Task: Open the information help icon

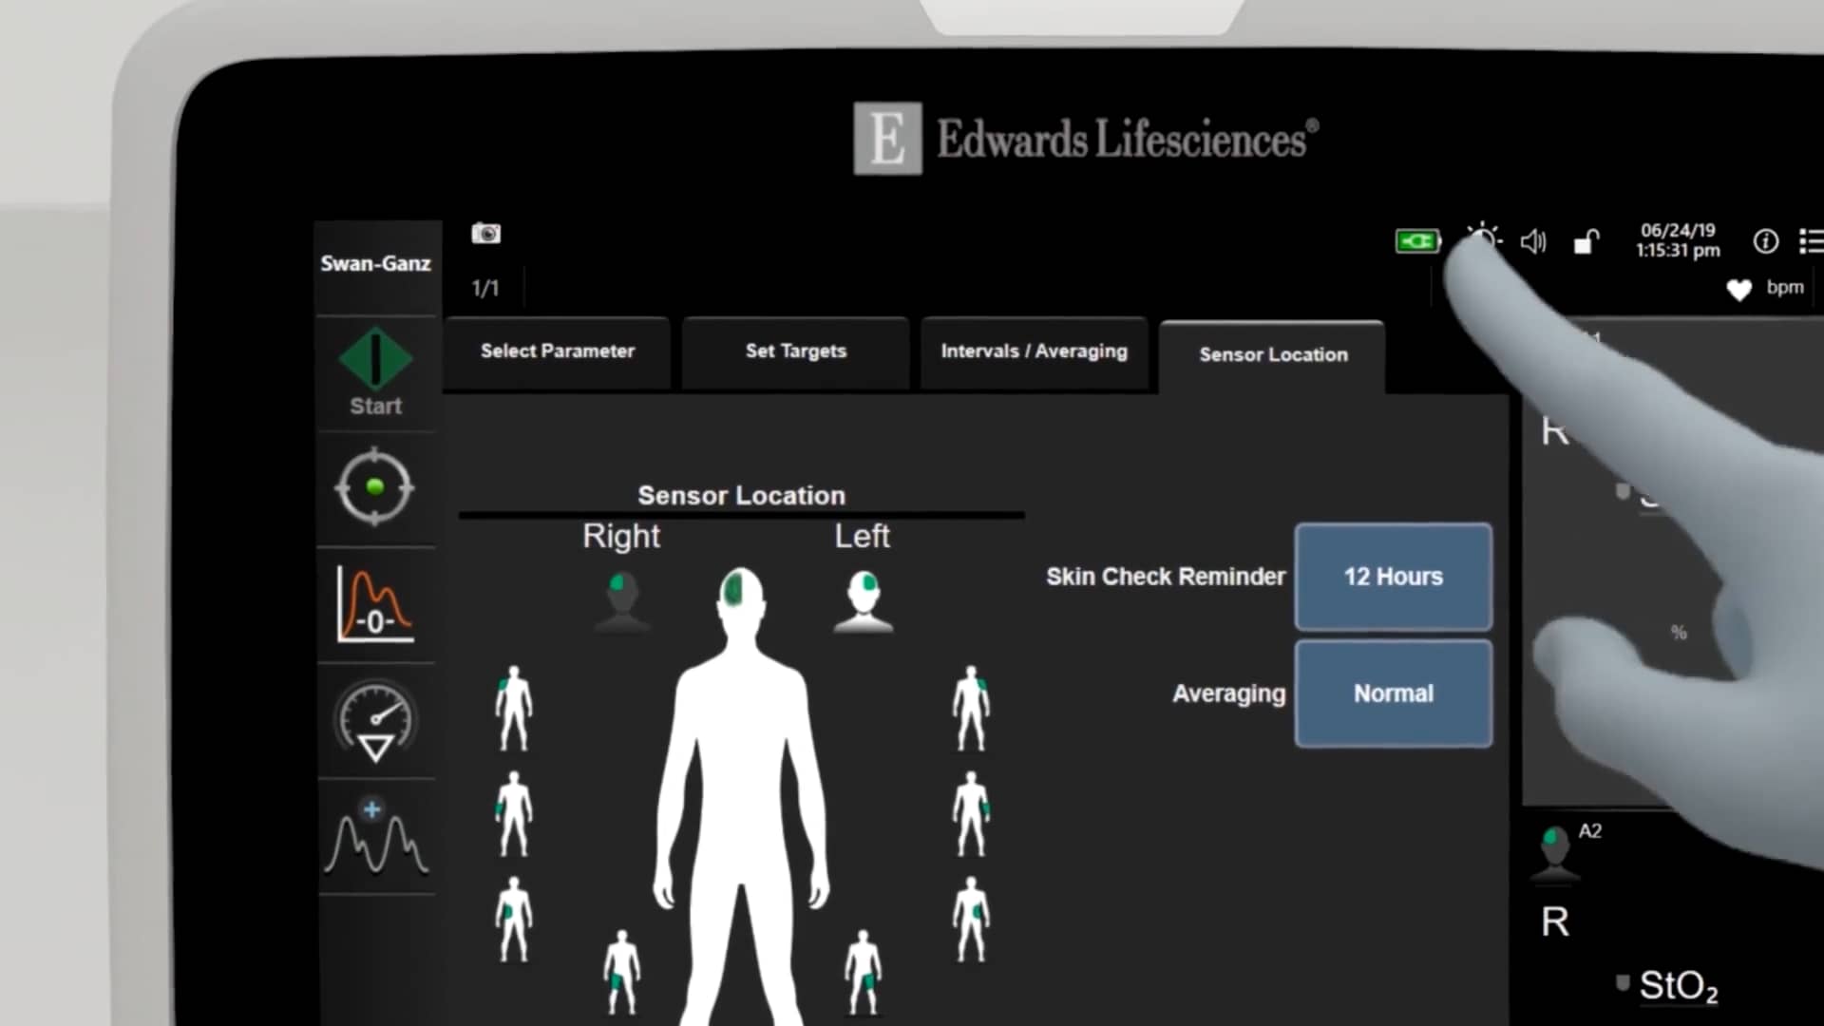Action: [1767, 241]
